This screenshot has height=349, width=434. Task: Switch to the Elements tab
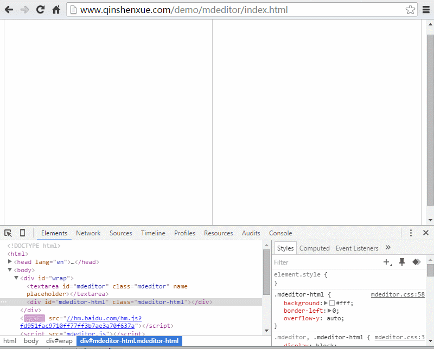coord(54,233)
